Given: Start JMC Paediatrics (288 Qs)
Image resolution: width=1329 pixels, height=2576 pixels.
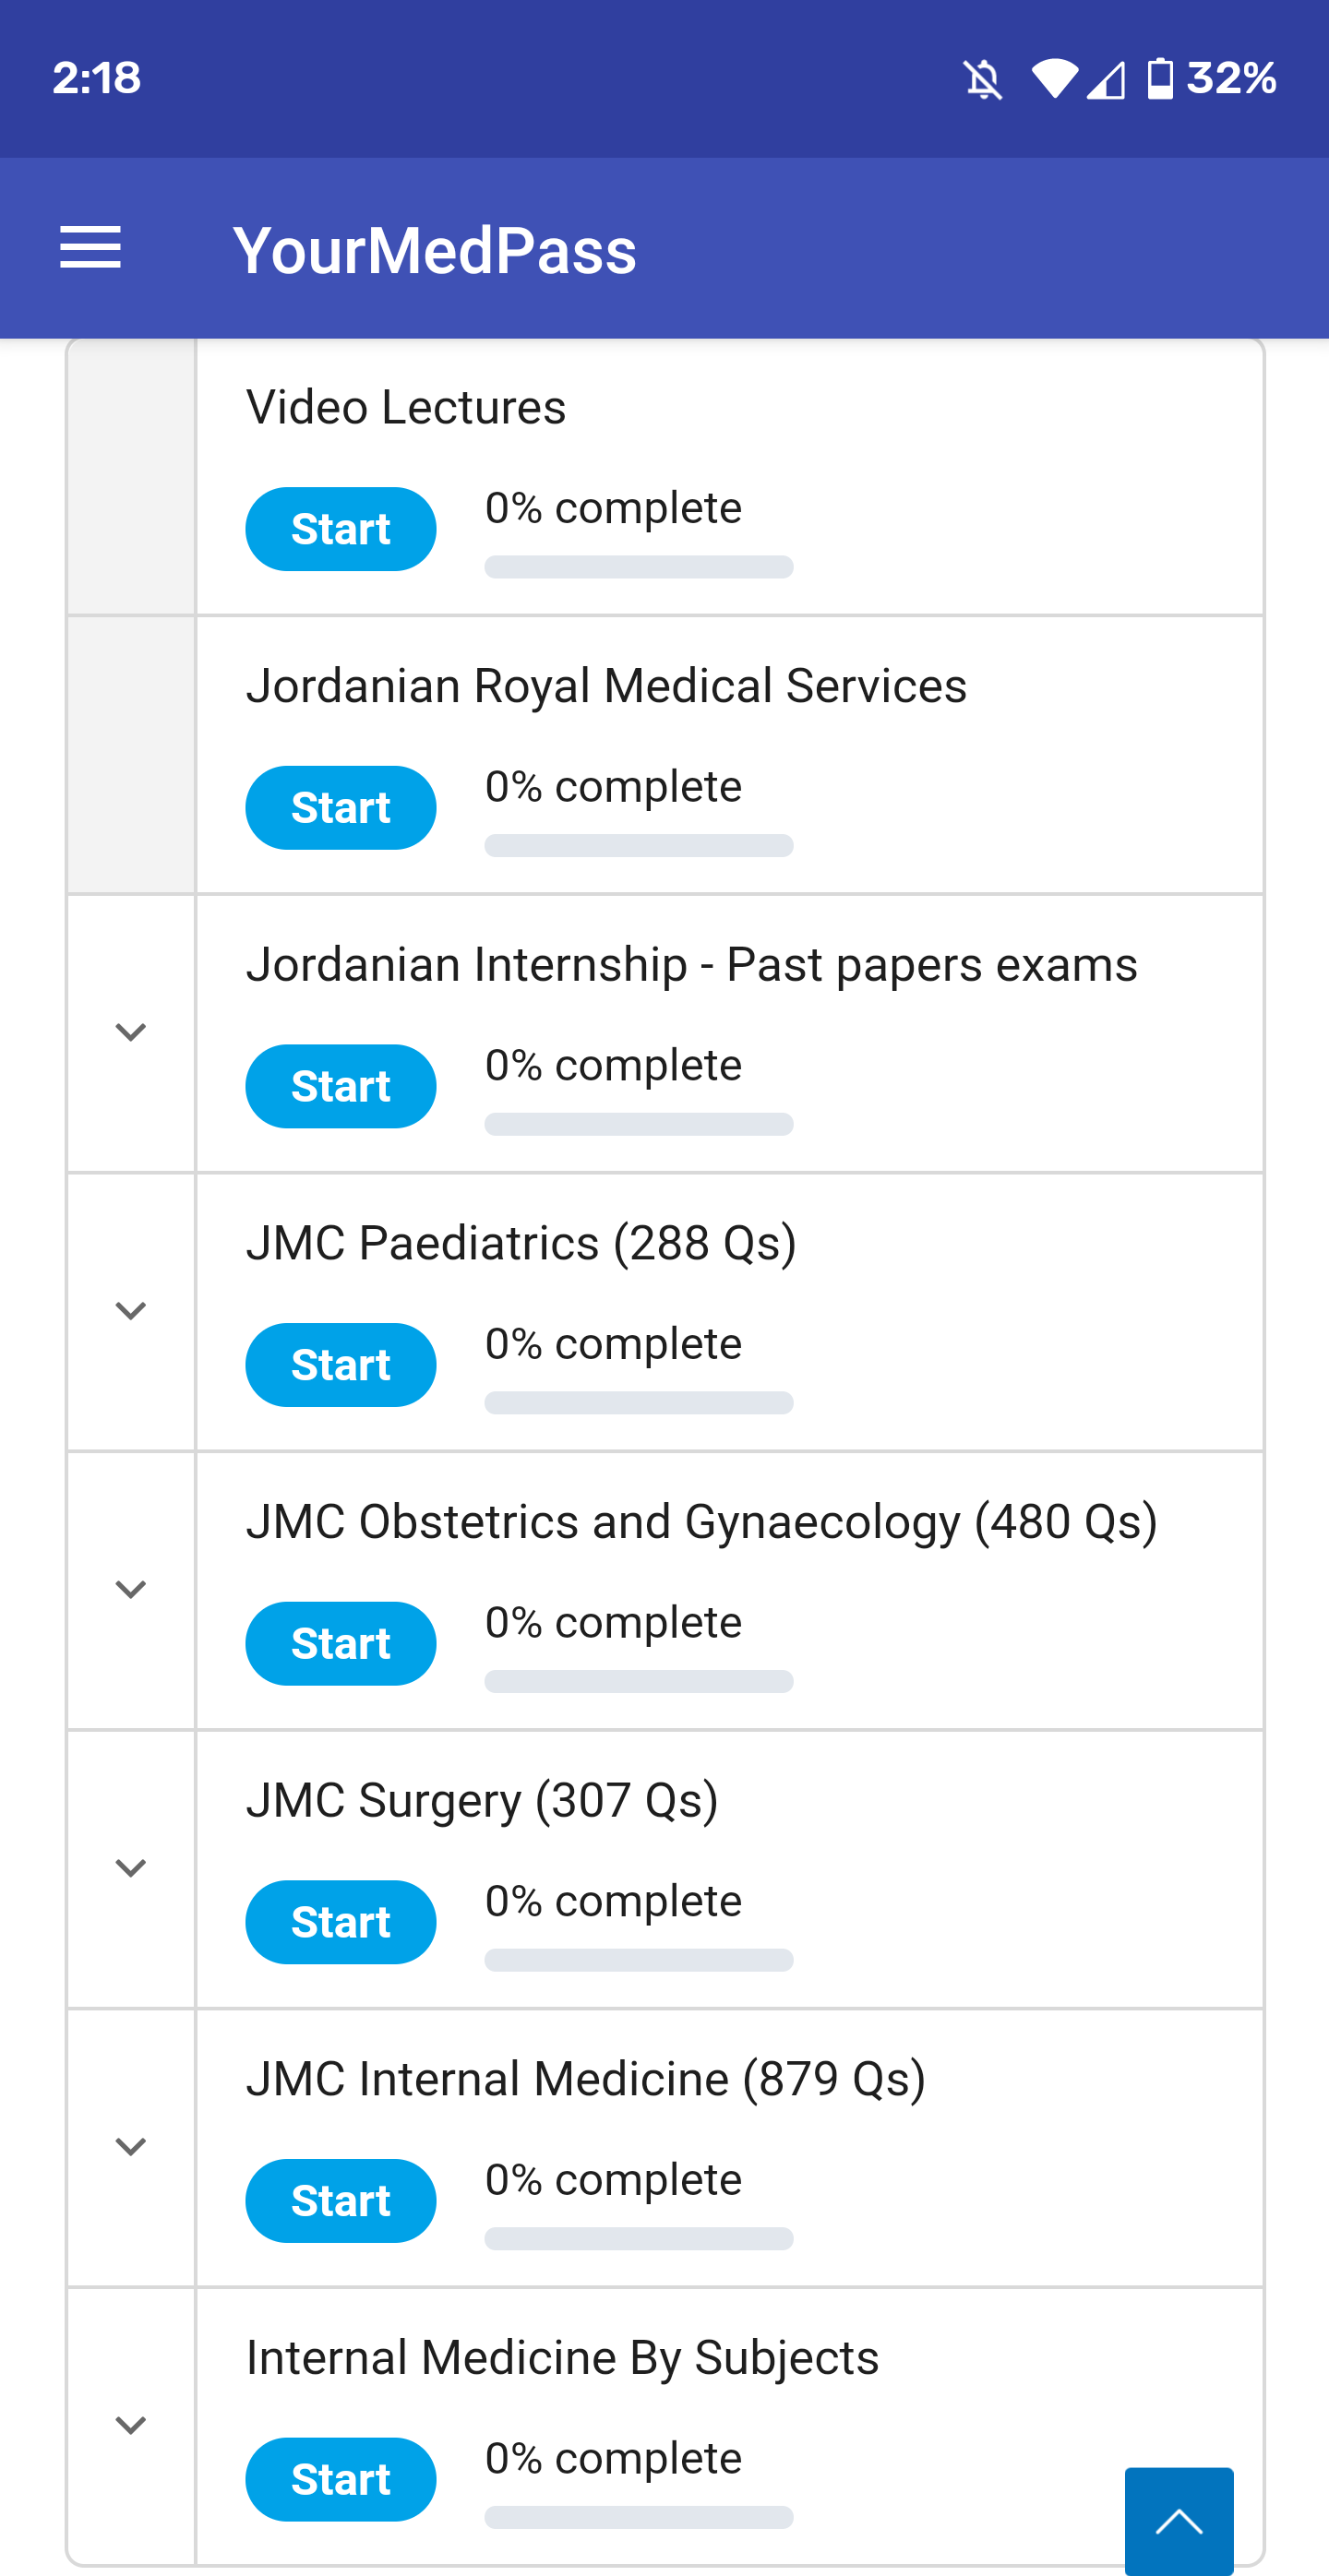Looking at the screenshot, I should pyautogui.click(x=340, y=1365).
